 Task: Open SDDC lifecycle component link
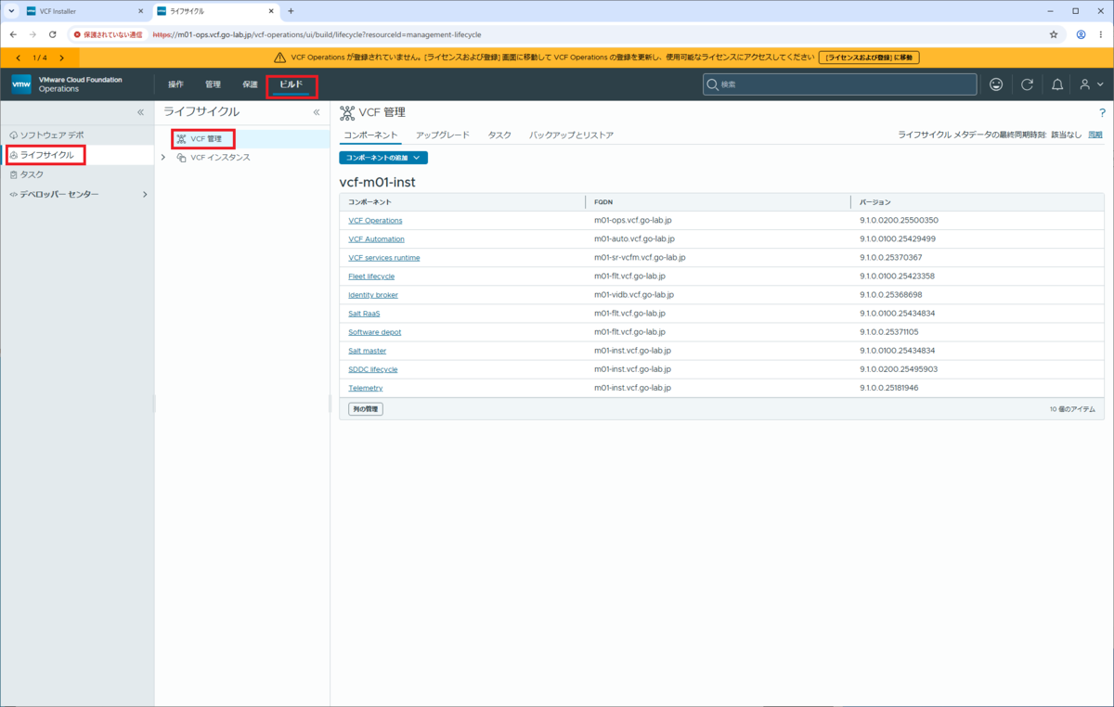click(372, 369)
